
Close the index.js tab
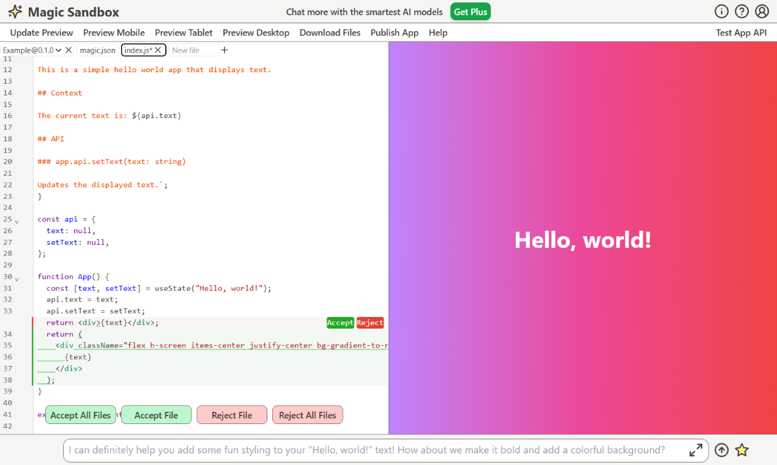(x=158, y=50)
